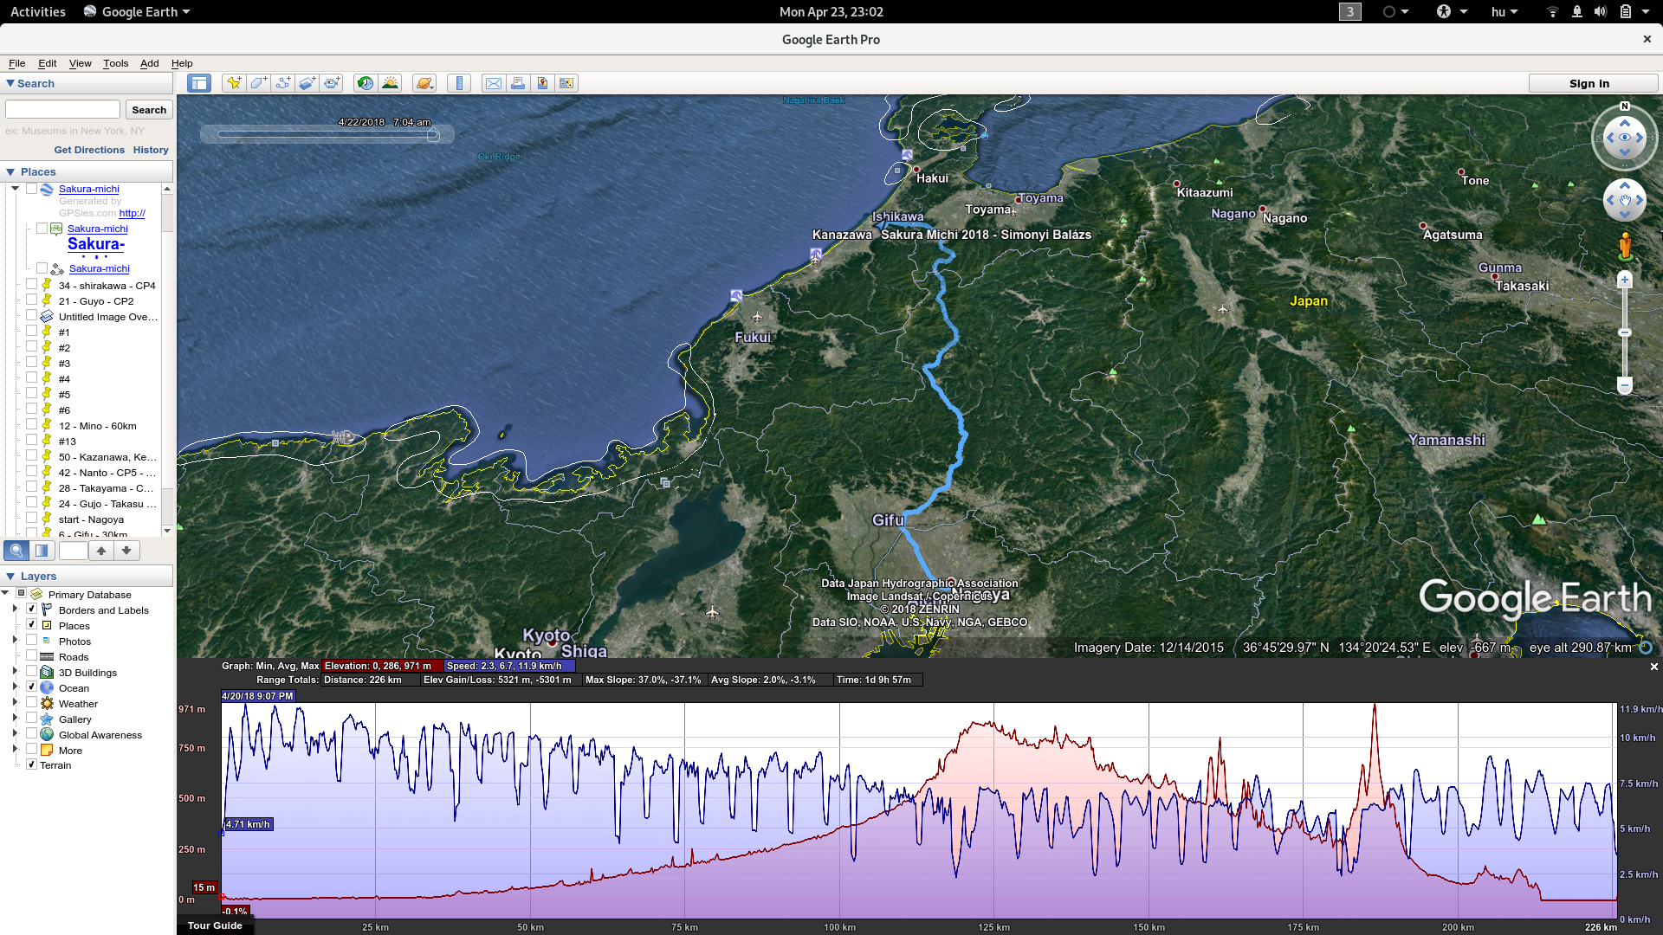Expand the Global Awareness layer

15,734
